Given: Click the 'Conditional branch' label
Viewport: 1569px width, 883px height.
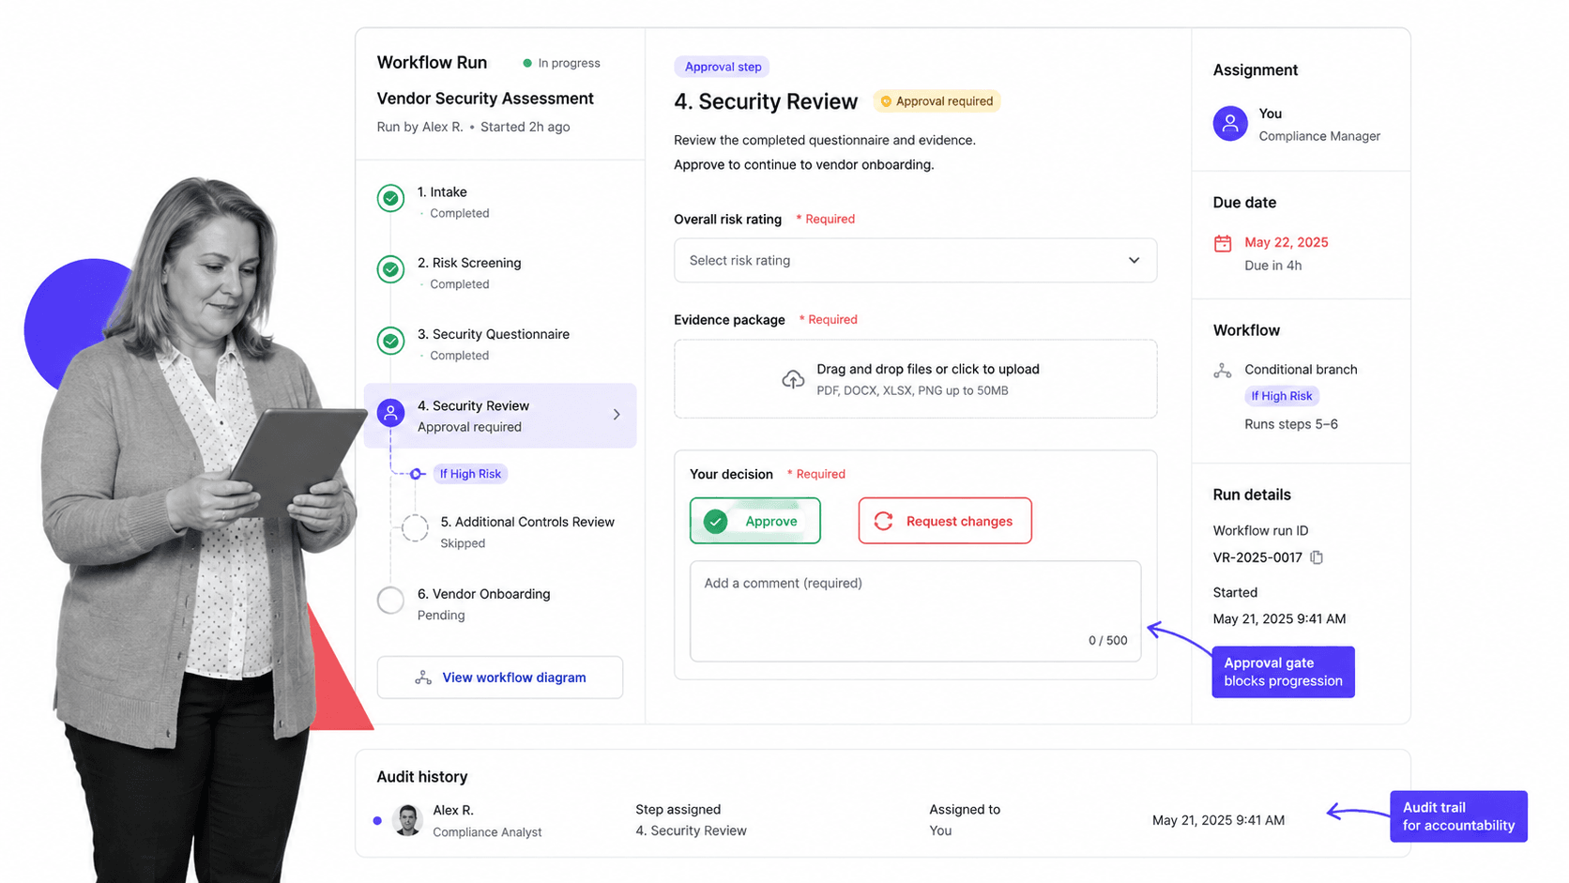Looking at the screenshot, I should click(x=1301, y=370).
